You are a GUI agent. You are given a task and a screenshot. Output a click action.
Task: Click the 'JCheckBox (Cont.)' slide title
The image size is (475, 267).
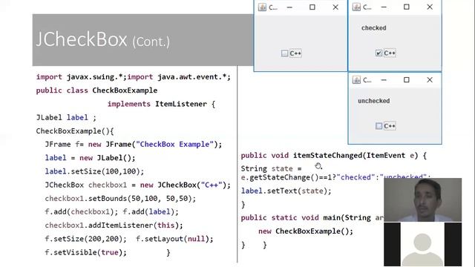tap(102, 39)
